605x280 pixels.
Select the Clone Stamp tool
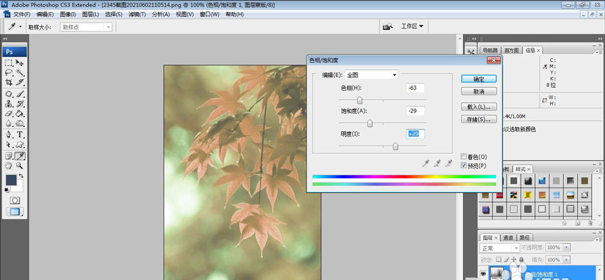pyautogui.click(x=8, y=103)
